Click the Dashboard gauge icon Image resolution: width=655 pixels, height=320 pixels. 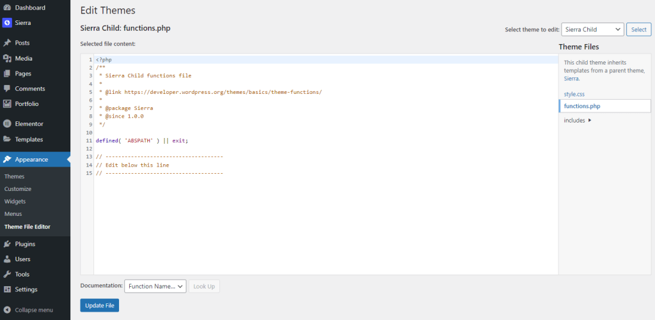6,8
